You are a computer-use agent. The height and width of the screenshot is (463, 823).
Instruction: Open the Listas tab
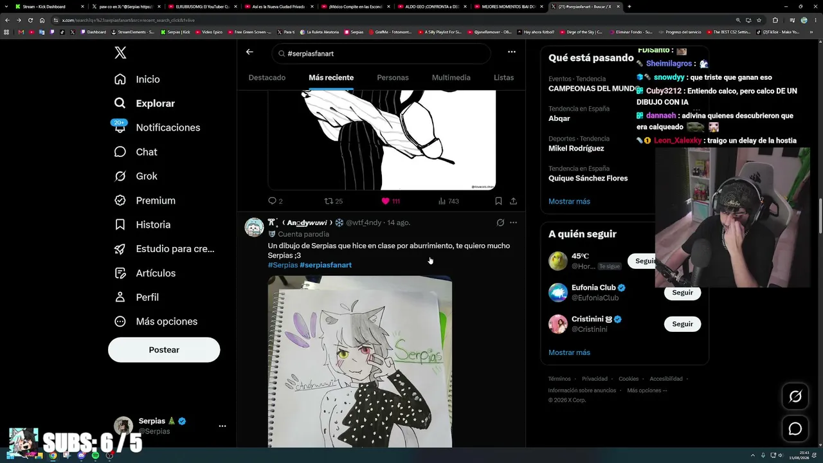503,78
